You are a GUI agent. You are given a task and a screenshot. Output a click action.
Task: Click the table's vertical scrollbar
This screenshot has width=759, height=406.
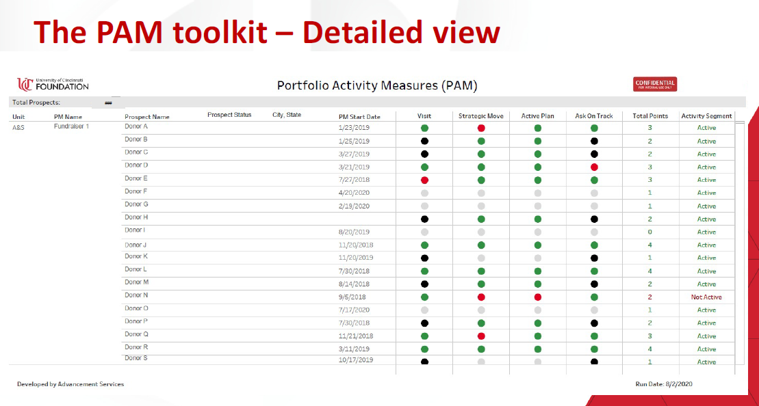(740, 244)
